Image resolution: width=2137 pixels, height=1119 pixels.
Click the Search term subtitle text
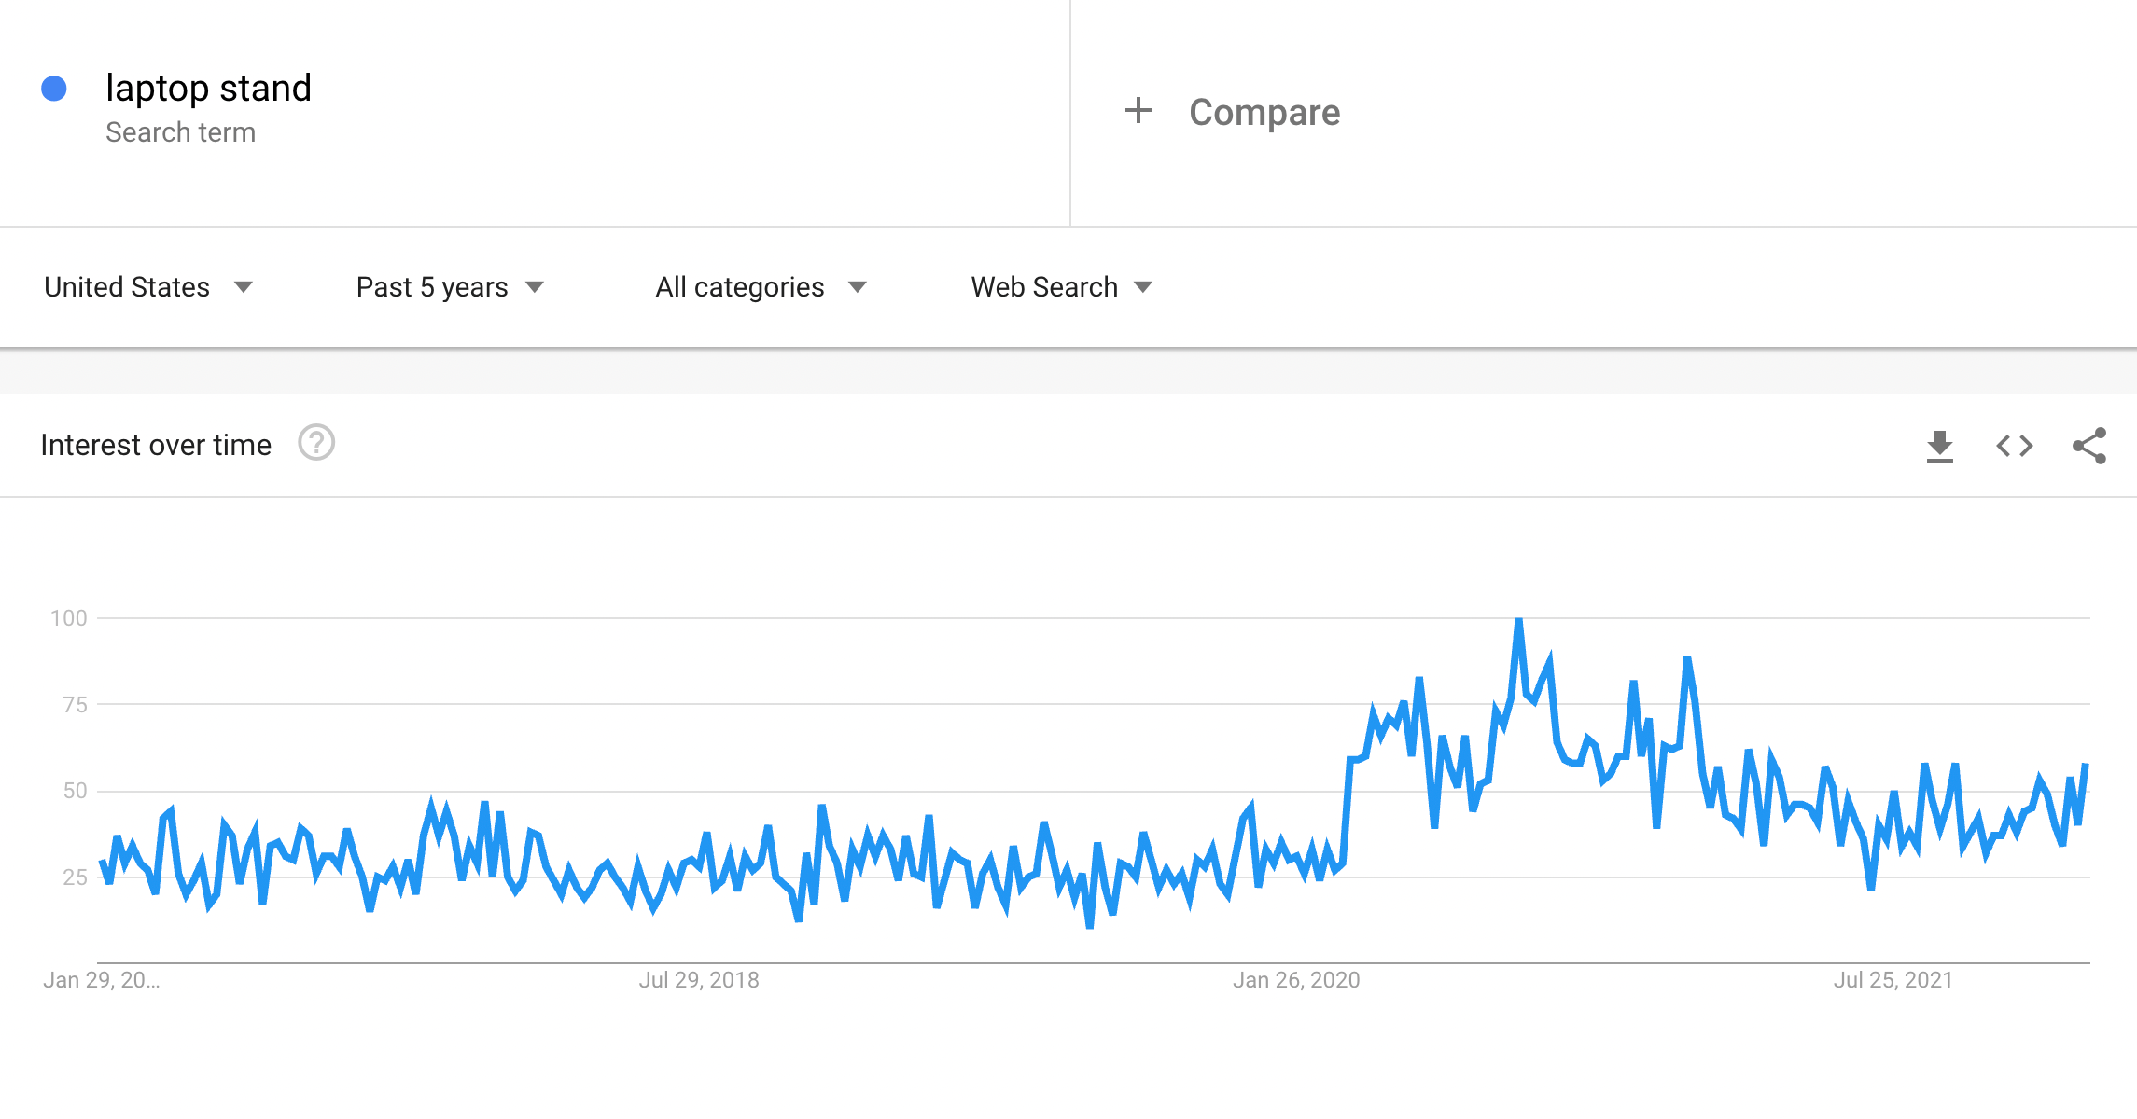click(x=180, y=132)
